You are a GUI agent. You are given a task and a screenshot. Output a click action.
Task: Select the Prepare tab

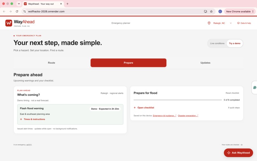[128, 63]
